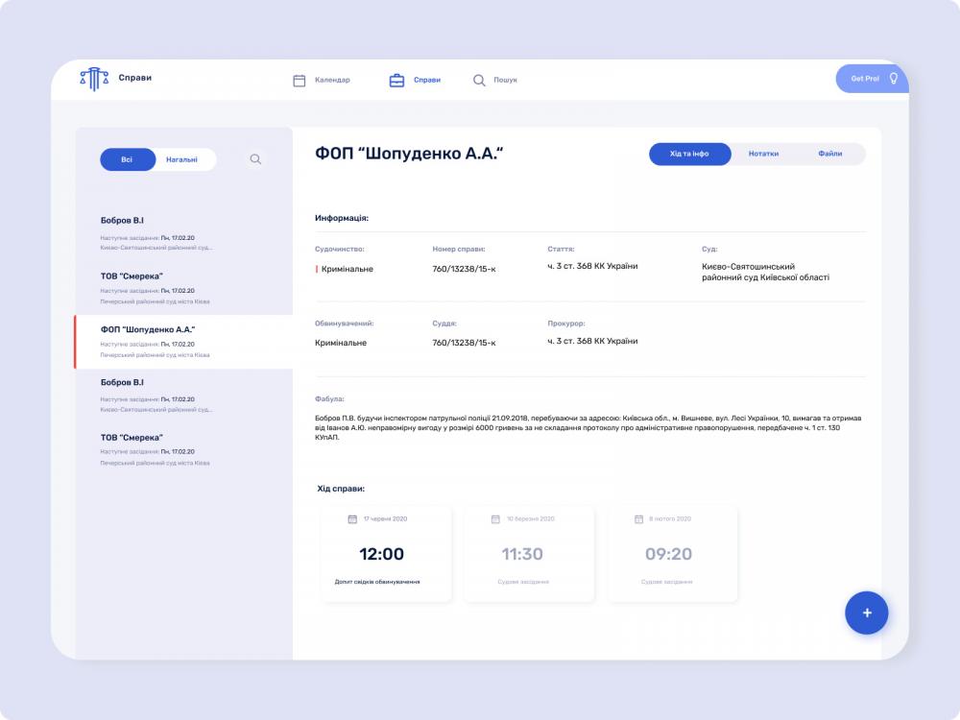Image resolution: width=960 pixels, height=720 pixels.
Task: Open the Календар calendar icon
Action: click(x=300, y=81)
